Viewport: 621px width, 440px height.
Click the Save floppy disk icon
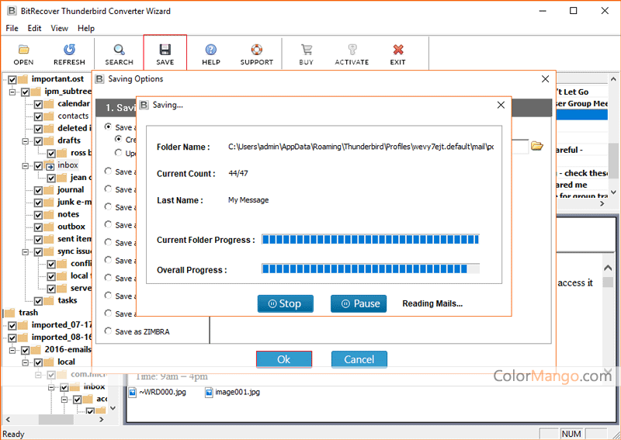click(x=165, y=50)
